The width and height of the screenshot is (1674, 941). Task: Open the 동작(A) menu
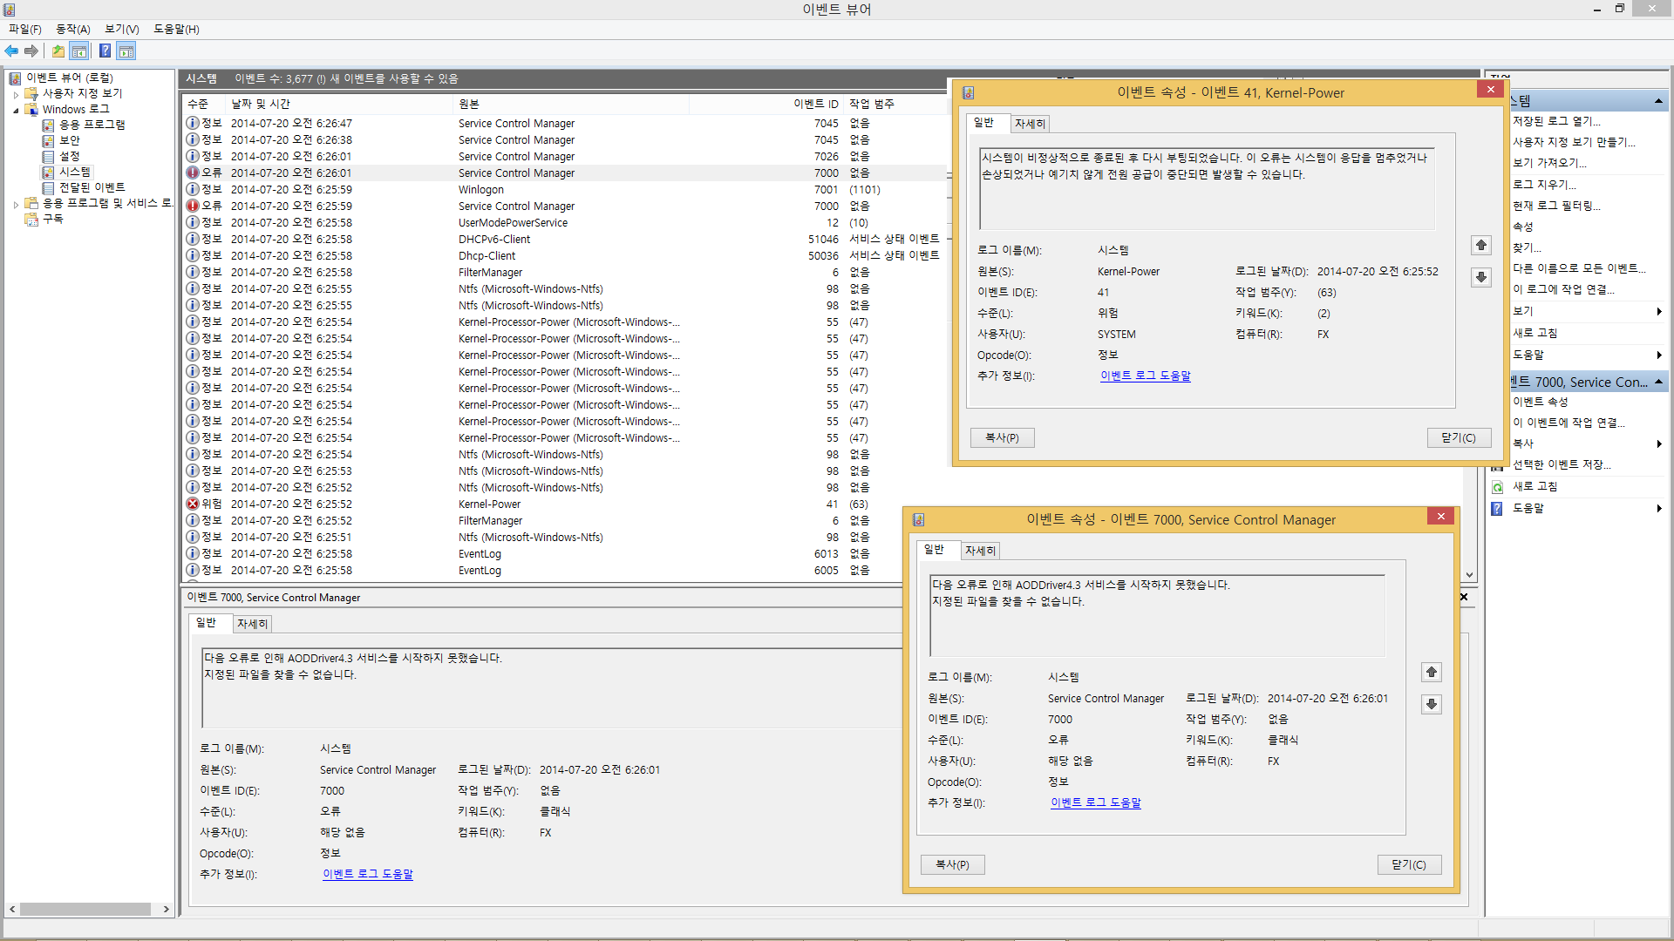(x=73, y=30)
